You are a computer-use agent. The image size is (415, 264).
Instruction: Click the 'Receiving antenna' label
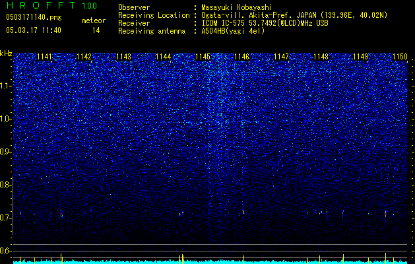click(x=152, y=31)
